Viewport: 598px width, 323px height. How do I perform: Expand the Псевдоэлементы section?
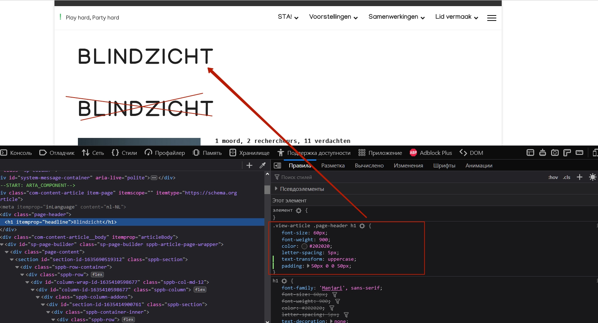[276, 189]
